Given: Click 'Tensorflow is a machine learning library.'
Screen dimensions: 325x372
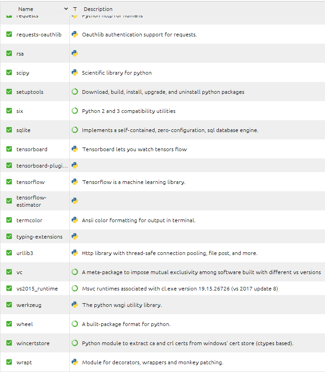Looking at the screenshot, I should [x=134, y=182].
